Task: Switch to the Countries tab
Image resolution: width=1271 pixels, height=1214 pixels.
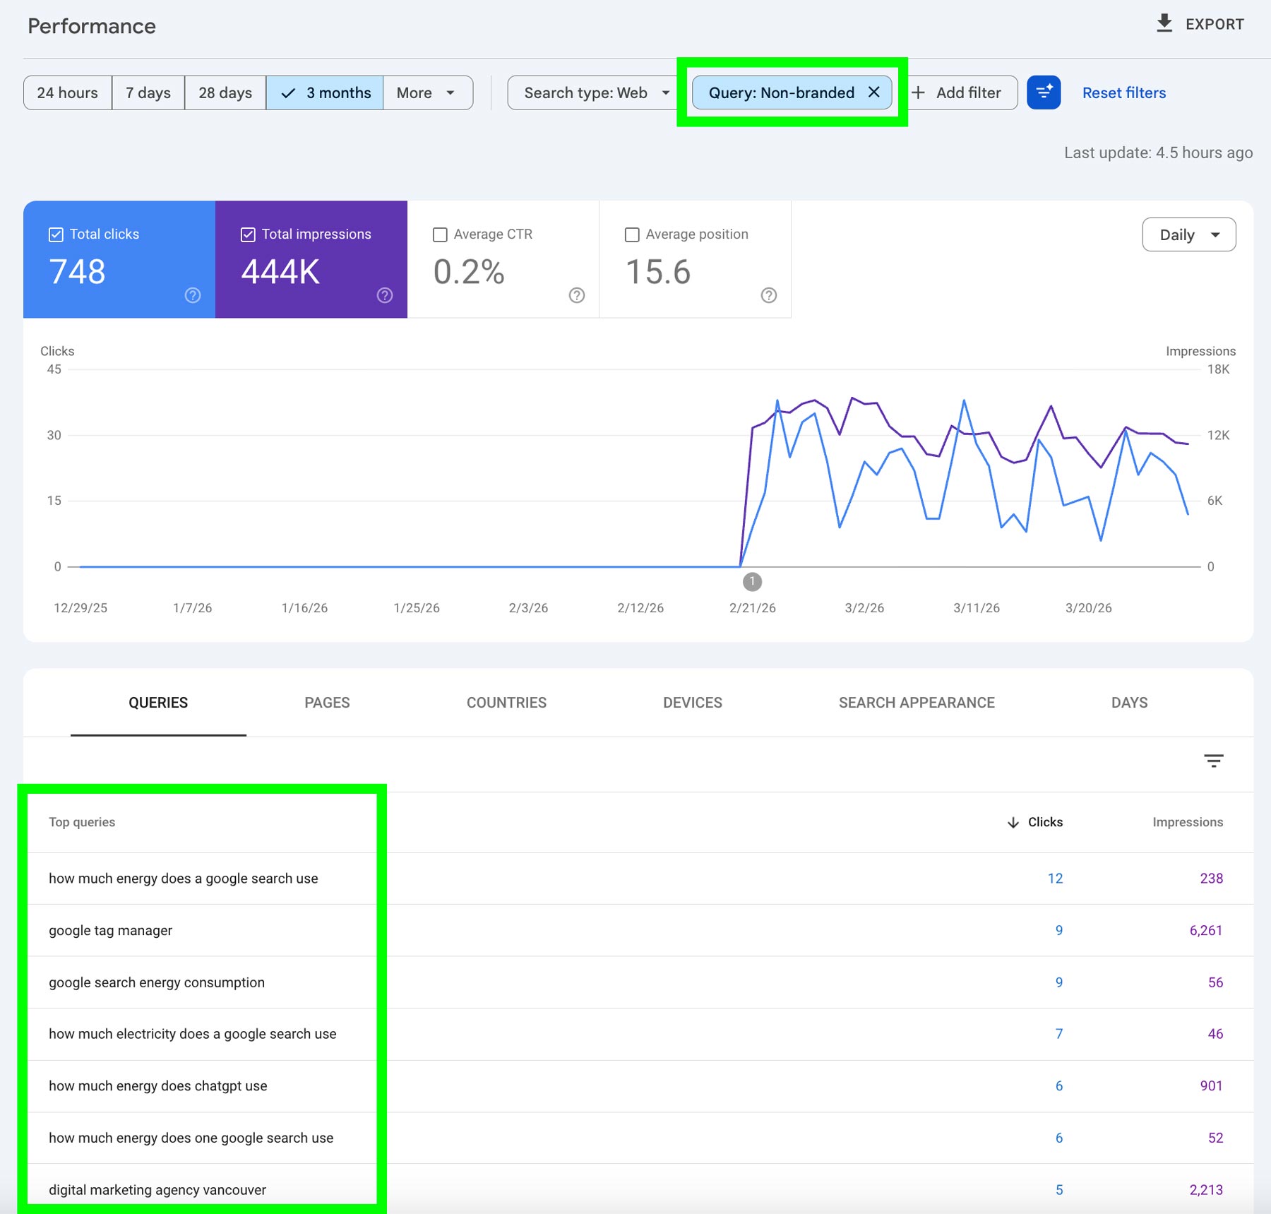Action: [506, 703]
